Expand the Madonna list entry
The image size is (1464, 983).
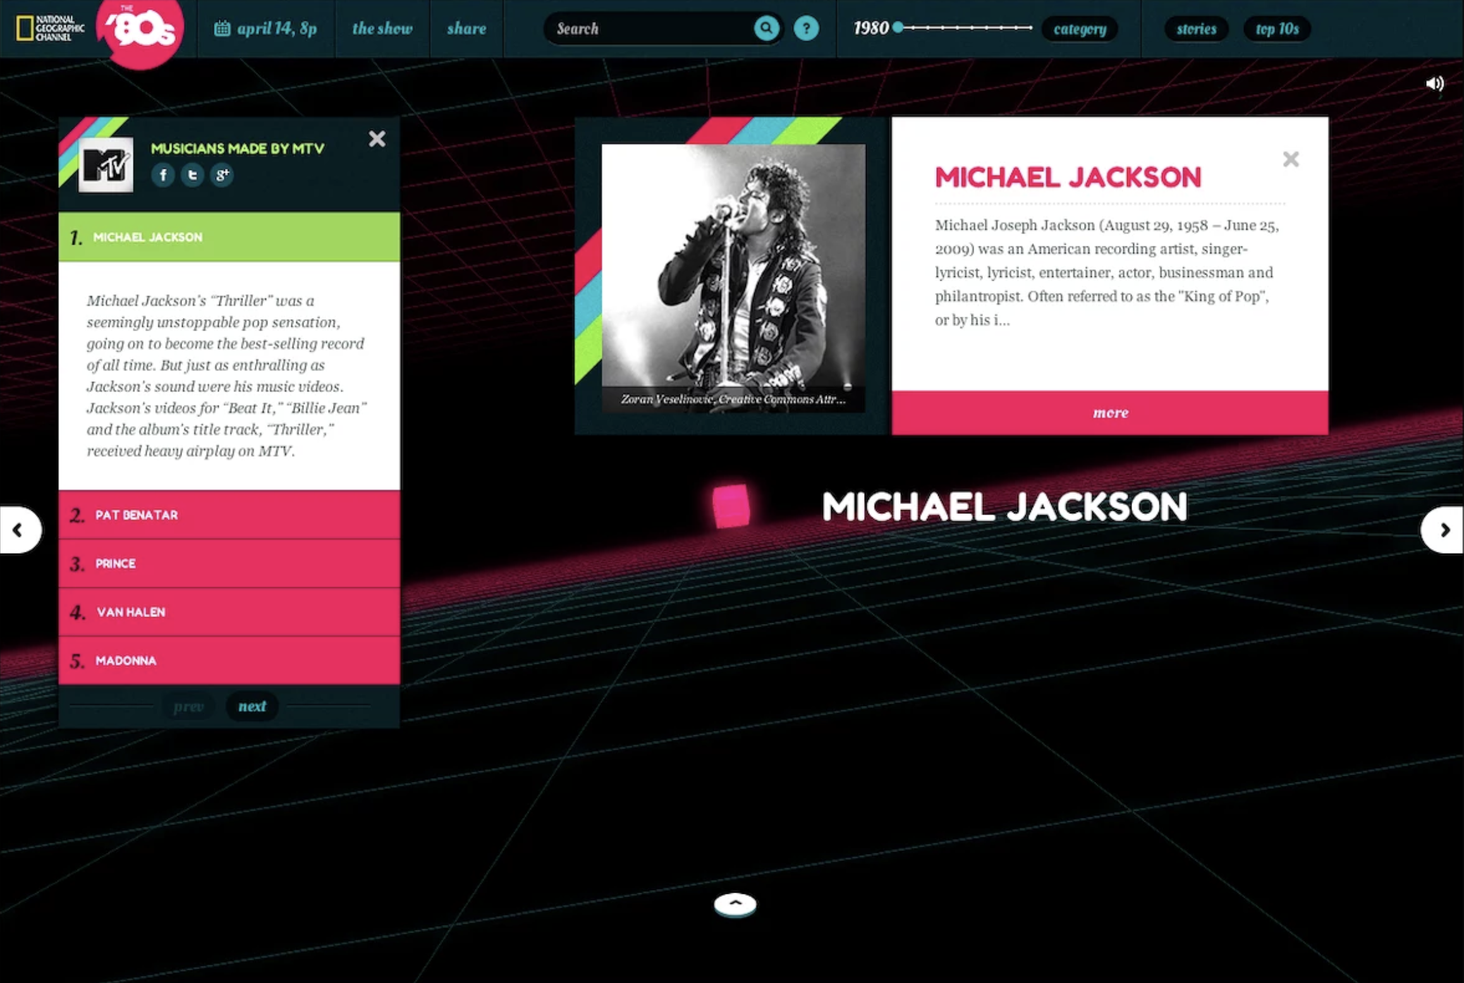pos(229,661)
